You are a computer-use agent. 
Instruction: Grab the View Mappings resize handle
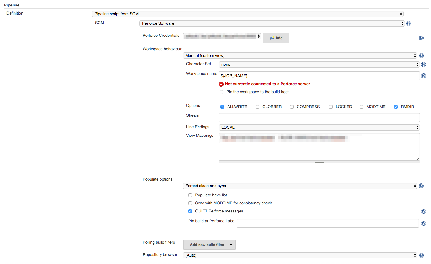(x=319, y=162)
